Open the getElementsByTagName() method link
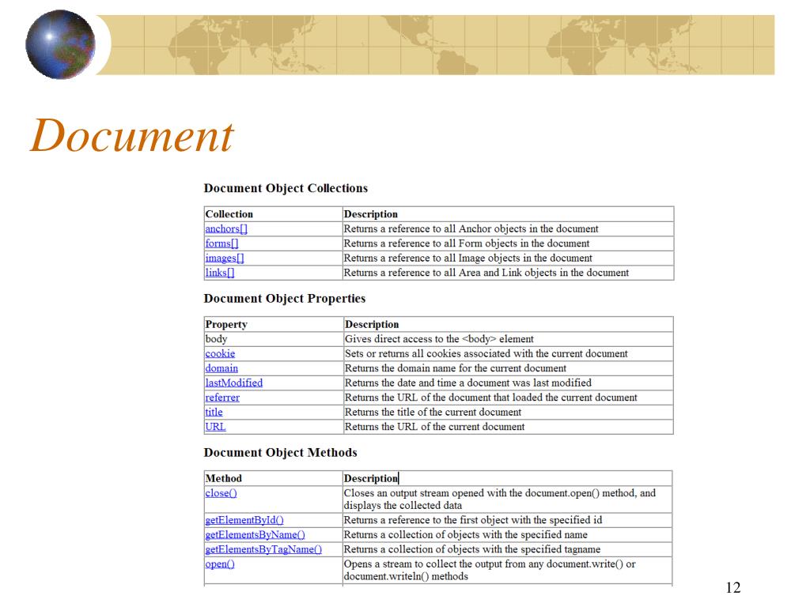Image resolution: width=810 pixels, height=607 pixels. pos(263,549)
